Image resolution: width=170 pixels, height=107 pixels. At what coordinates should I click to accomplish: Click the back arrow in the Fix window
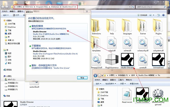(x=95, y=75)
